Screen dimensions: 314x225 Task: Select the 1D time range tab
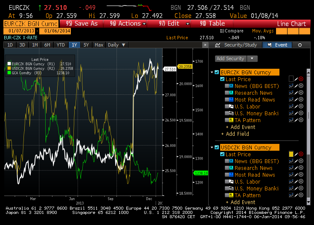(x=10, y=45)
